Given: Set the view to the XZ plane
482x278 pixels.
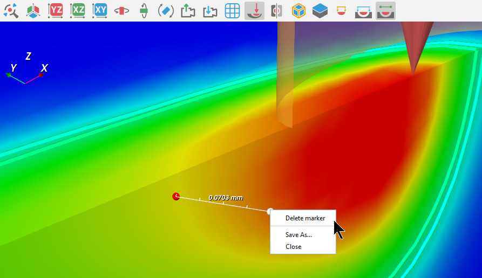Looking at the screenshot, I should (x=78, y=11).
